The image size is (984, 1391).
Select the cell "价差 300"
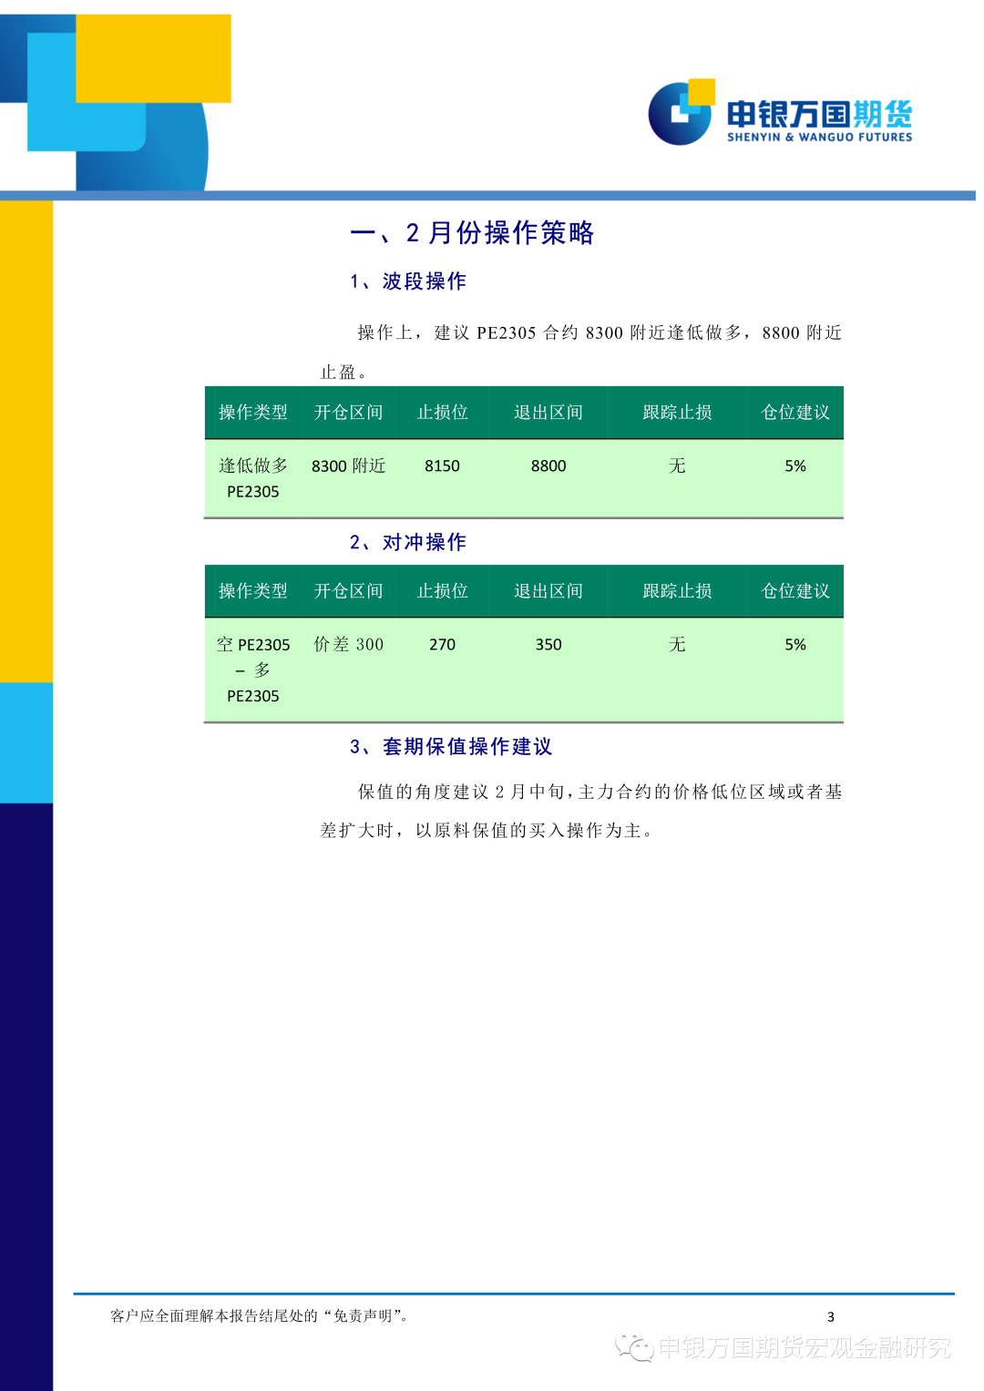pos(348,644)
